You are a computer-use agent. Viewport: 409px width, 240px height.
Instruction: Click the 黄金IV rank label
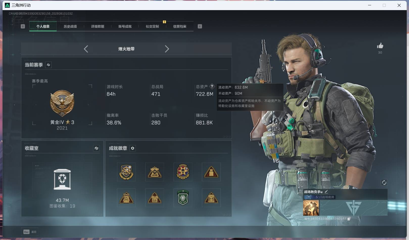pyautogui.click(x=62, y=122)
